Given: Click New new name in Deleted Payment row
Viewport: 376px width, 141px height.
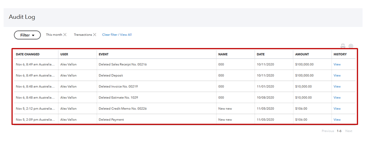Looking at the screenshot, I should pyautogui.click(x=225, y=120).
